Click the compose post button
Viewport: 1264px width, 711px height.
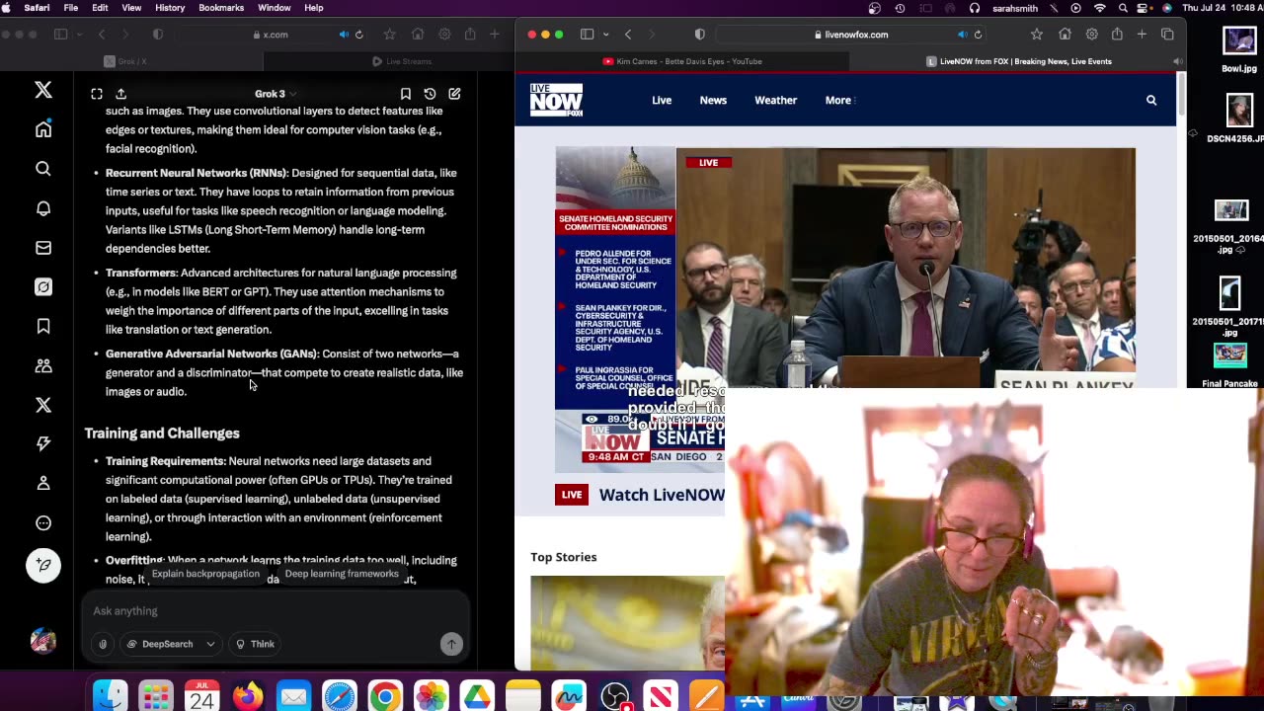tap(43, 565)
